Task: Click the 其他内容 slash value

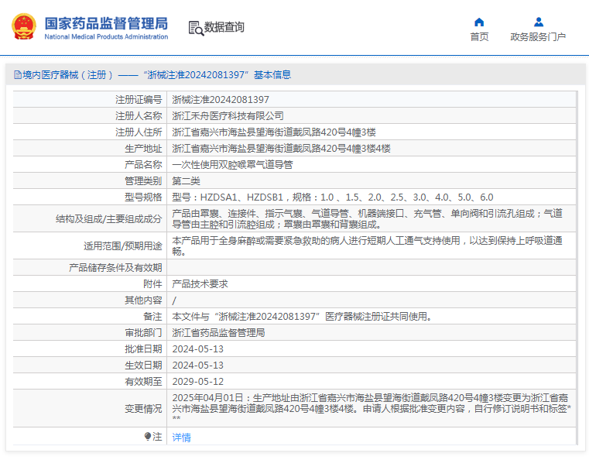Action: pos(174,300)
